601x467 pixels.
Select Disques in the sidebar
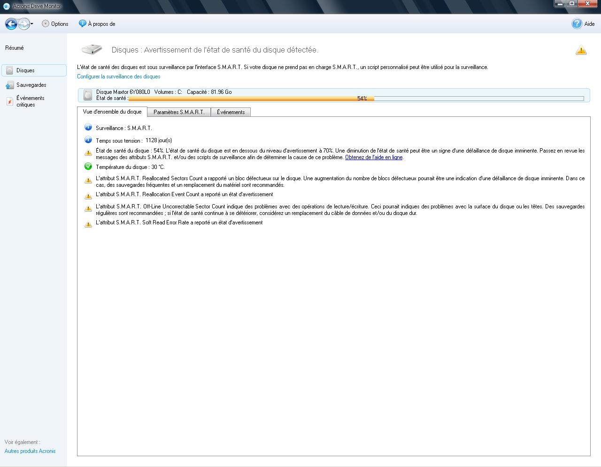(34, 70)
